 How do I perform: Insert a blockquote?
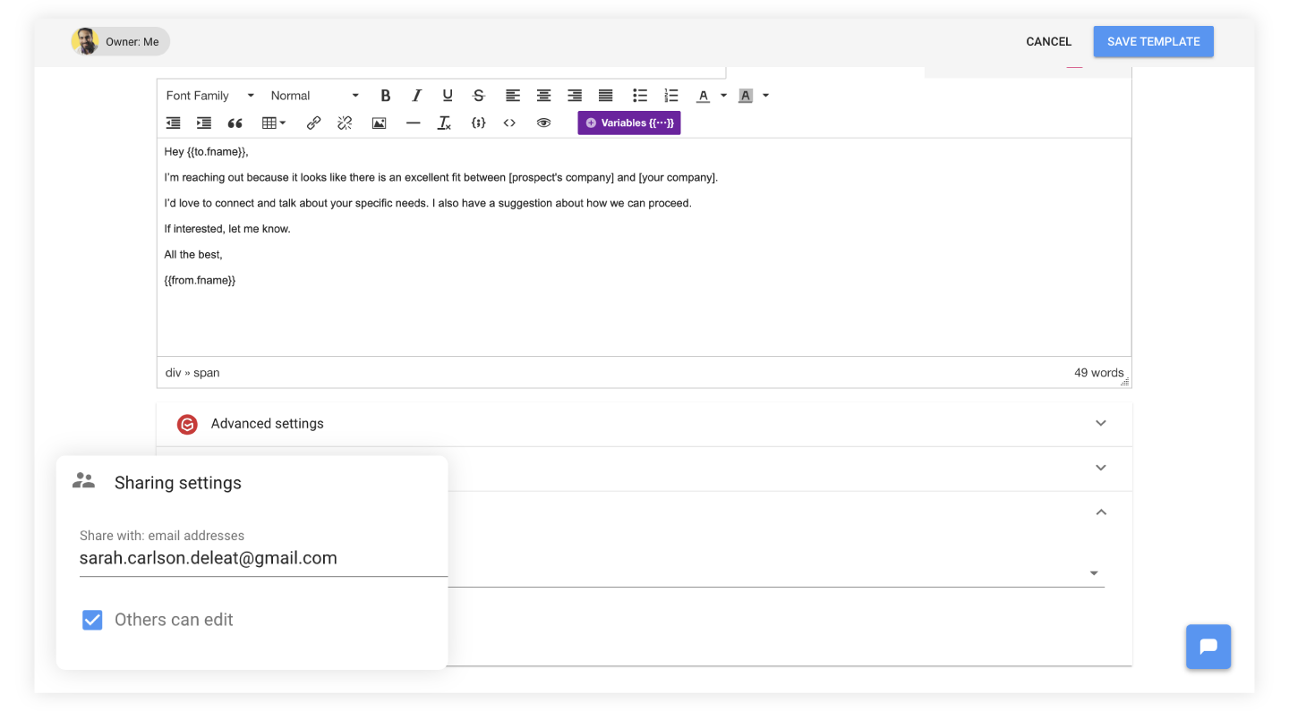[x=235, y=123]
